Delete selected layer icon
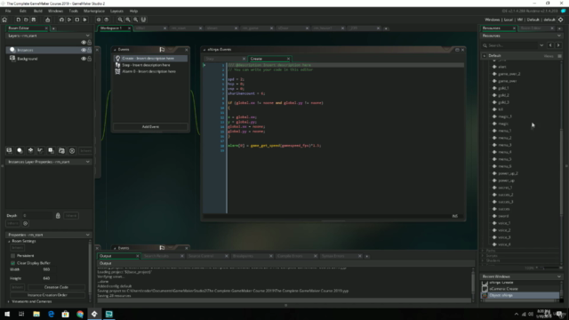 point(72,150)
